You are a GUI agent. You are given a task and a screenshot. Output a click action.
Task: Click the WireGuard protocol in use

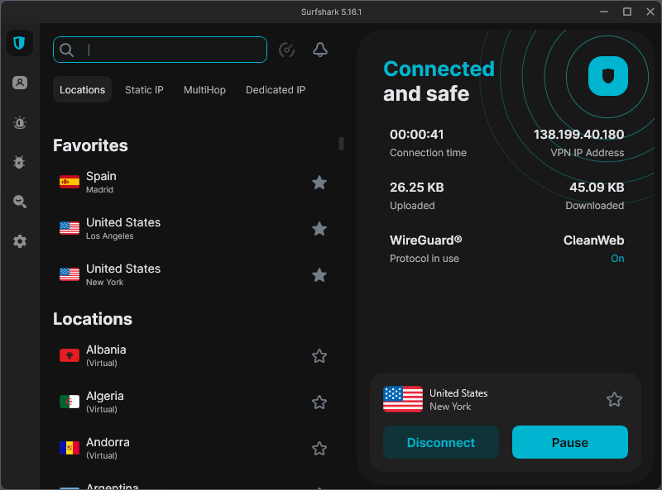(x=425, y=240)
